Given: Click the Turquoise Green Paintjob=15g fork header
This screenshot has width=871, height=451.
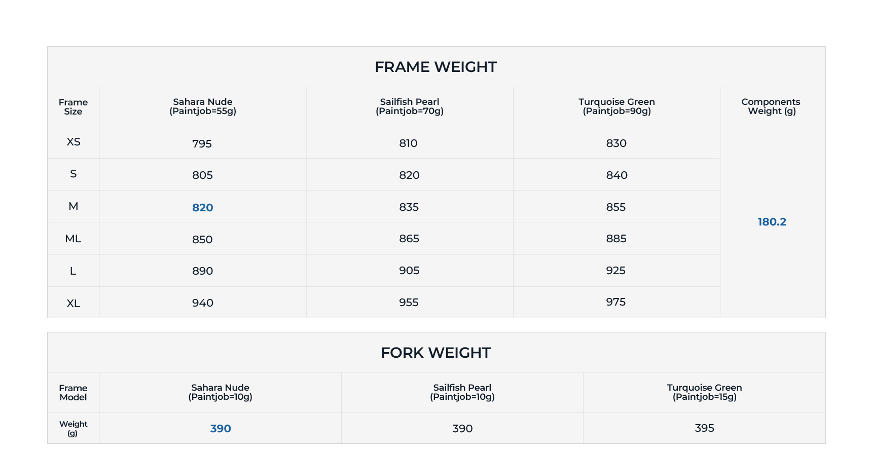Looking at the screenshot, I should coord(704,392).
